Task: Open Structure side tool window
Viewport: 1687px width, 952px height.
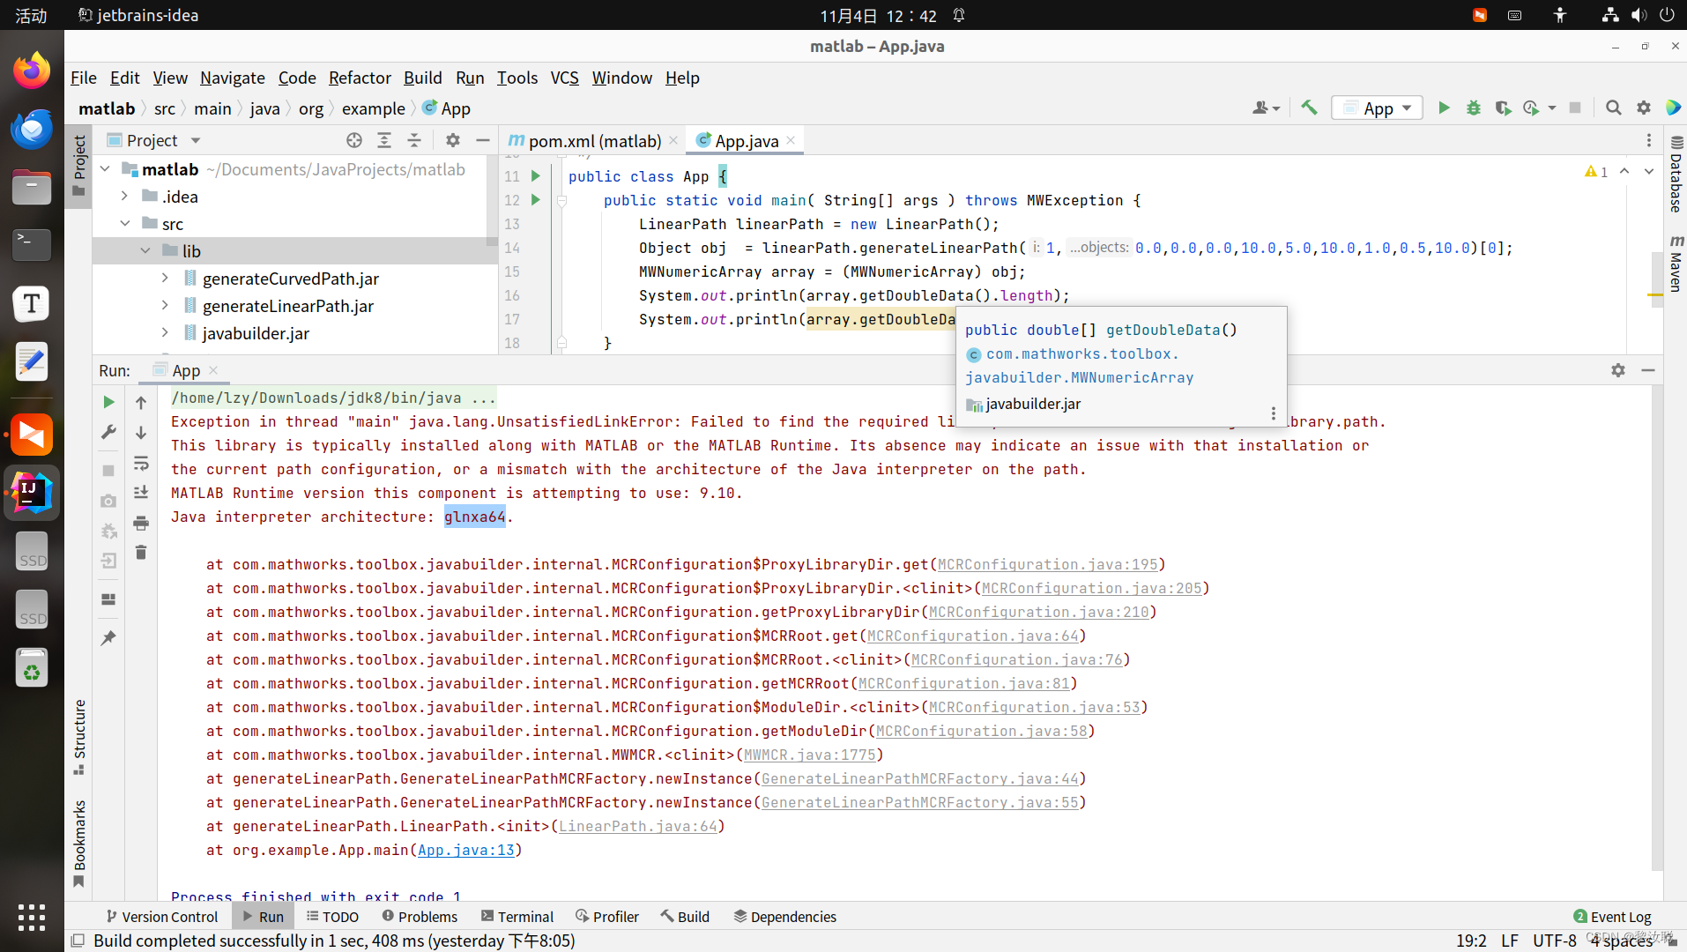Action: coord(79,737)
